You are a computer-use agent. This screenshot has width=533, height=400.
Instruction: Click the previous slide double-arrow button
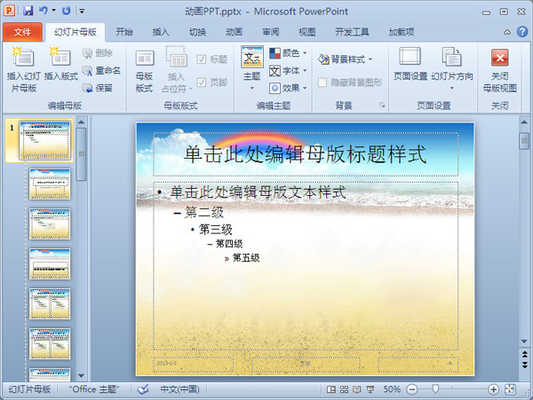click(x=524, y=355)
